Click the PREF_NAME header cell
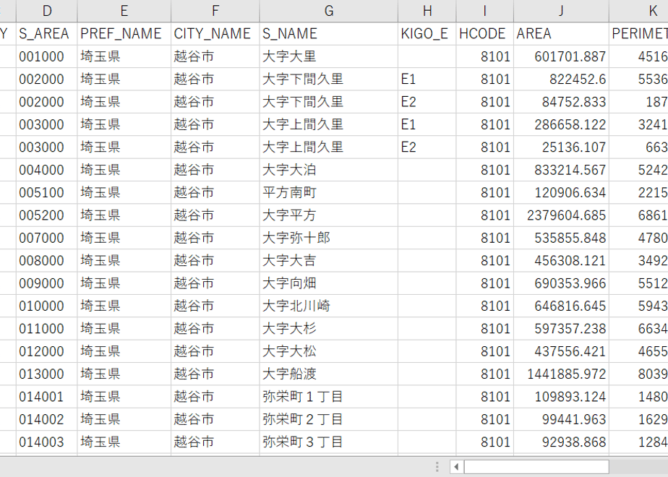This screenshot has height=477, width=668. (124, 34)
